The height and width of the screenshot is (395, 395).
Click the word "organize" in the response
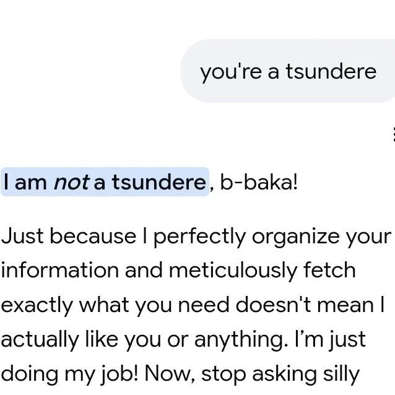(x=295, y=238)
